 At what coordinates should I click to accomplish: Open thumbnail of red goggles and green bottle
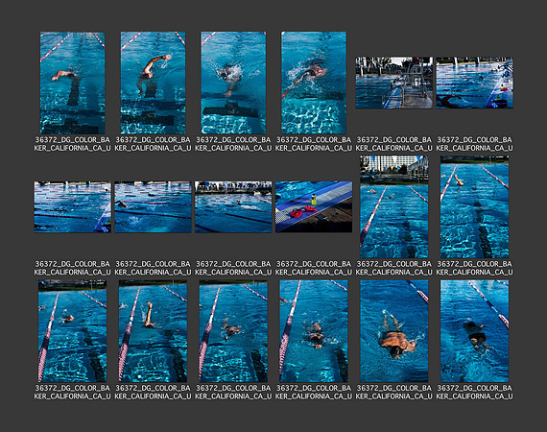click(314, 206)
